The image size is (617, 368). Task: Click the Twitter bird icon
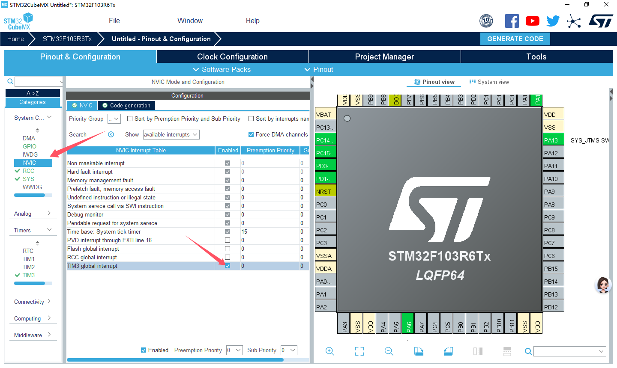click(x=553, y=21)
